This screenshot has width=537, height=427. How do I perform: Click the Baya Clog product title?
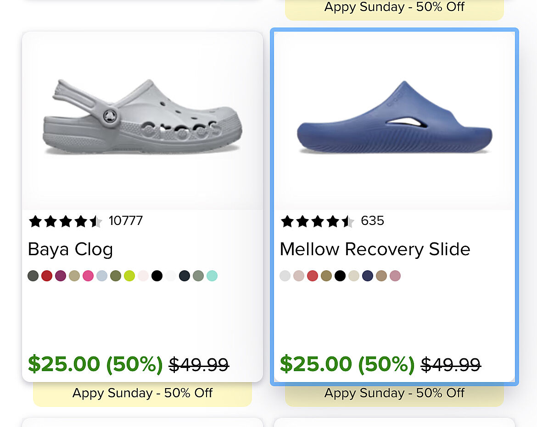pos(70,250)
